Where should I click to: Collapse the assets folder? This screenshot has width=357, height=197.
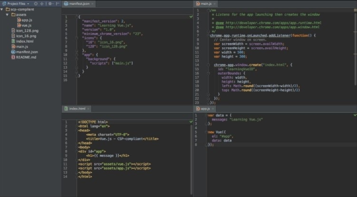pos(8,15)
